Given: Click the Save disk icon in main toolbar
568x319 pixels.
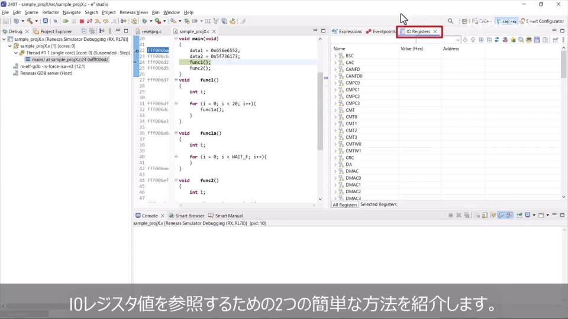Looking at the screenshot, I should point(6,21).
